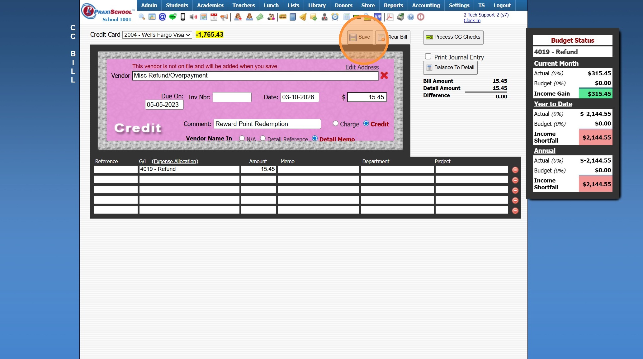Click the alarm clock icon
Image resolution: width=643 pixels, height=359 pixels.
pos(335,17)
